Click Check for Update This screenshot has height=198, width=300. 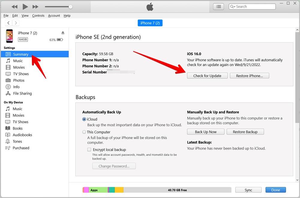(x=207, y=76)
